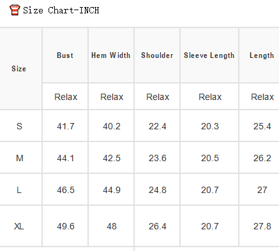Click the Relax cell under Bust

[x=66, y=97]
